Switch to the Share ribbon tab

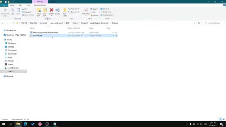tap(20, 5)
